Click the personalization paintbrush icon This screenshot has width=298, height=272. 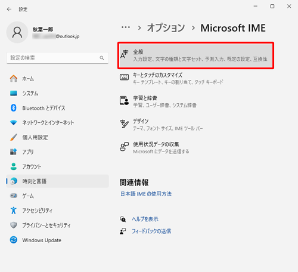pos(14,137)
